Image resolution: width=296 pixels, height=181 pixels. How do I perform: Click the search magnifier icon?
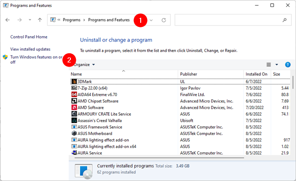(x=285, y=20)
